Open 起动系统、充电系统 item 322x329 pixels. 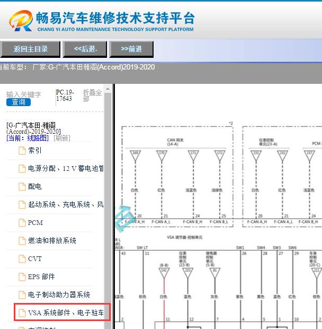(66, 204)
